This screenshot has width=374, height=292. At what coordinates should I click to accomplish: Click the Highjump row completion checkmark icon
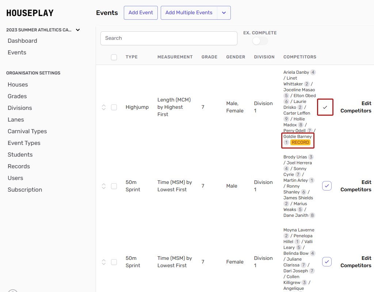tap(325, 107)
